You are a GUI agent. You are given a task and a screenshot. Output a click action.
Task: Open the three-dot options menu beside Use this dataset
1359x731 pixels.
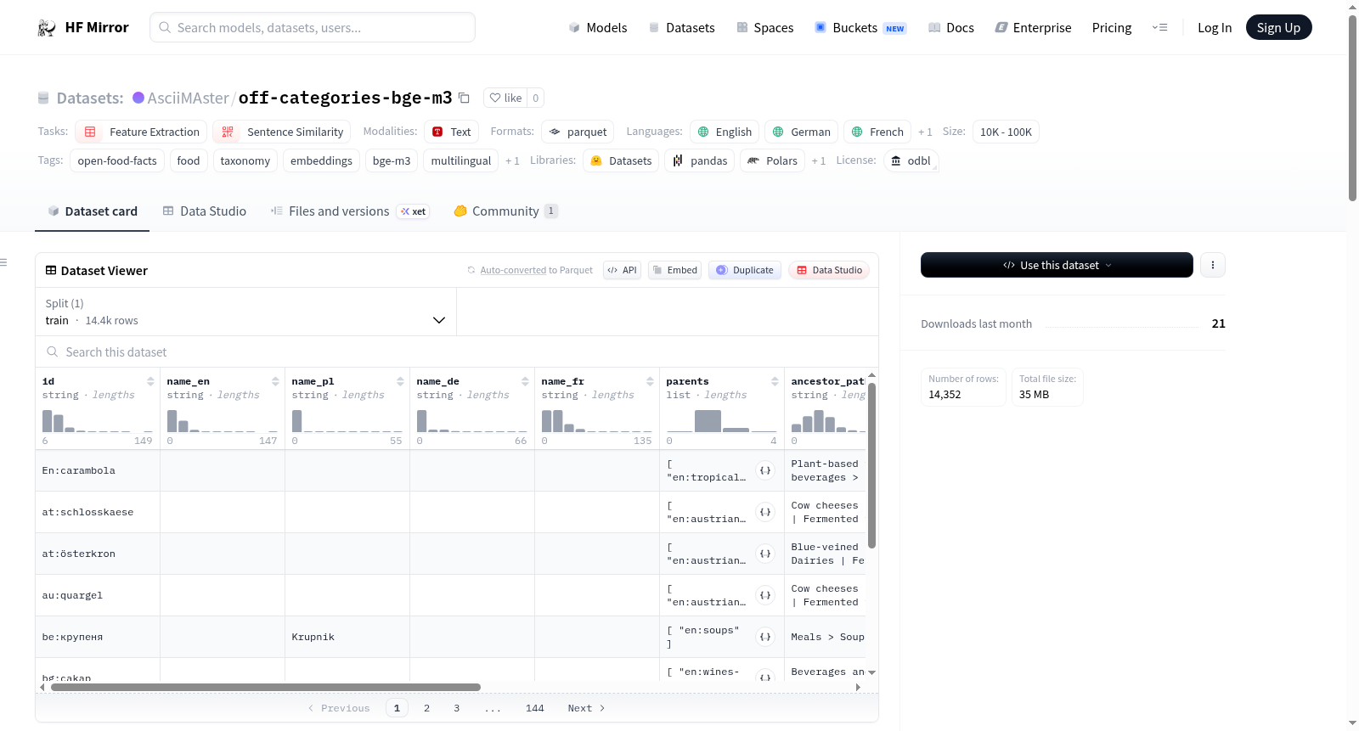pyautogui.click(x=1213, y=265)
